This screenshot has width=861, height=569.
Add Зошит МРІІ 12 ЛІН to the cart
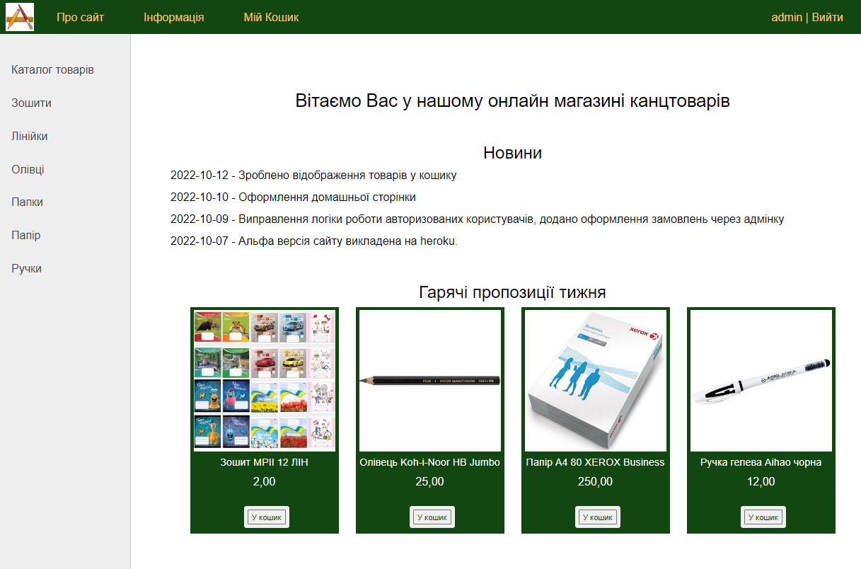tap(267, 517)
